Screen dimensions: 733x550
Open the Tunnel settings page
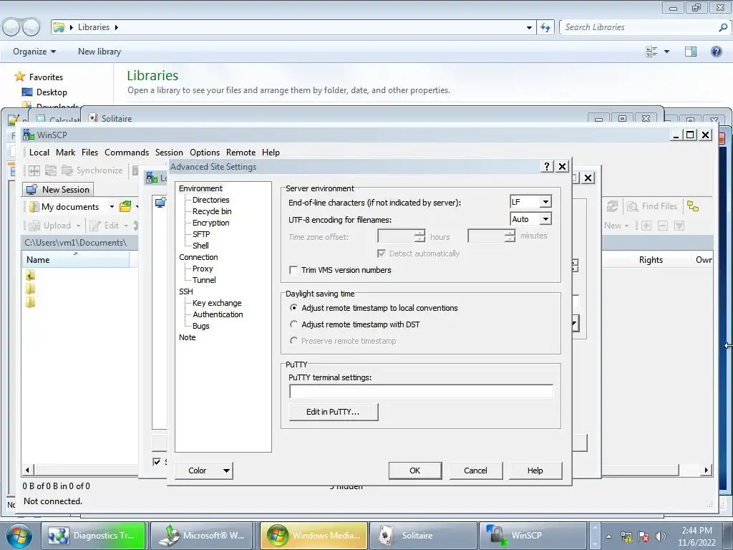tap(204, 280)
